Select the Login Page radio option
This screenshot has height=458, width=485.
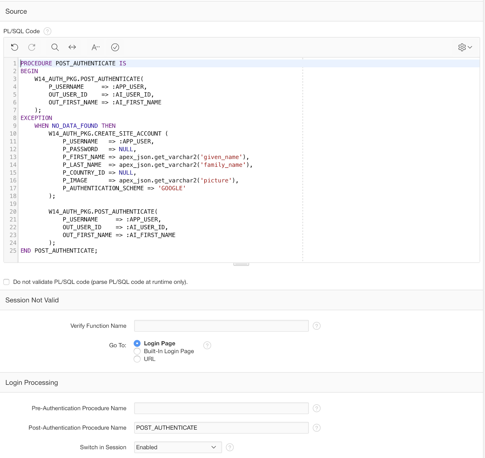[137, 343]
